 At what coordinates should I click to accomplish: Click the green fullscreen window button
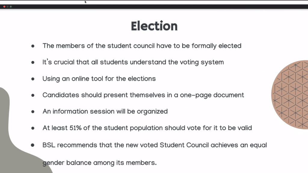tap(11, 7)
